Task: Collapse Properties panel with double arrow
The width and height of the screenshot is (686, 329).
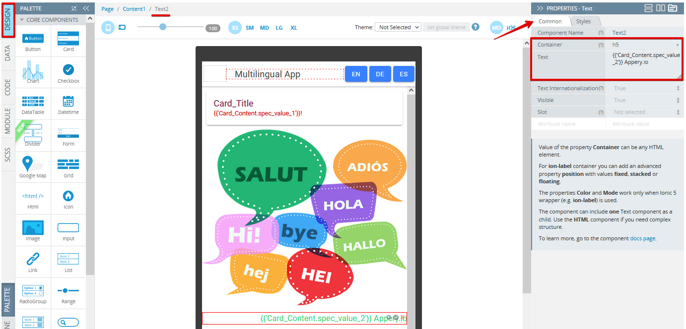Action: pos(540,8)
